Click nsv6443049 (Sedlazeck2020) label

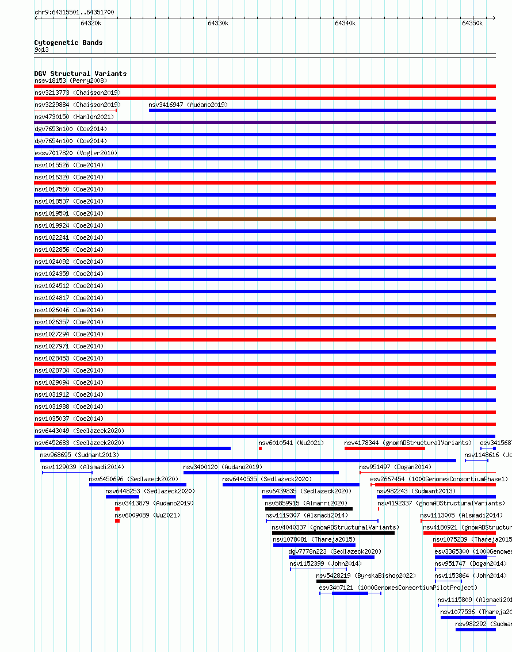(x=79, y=431)
